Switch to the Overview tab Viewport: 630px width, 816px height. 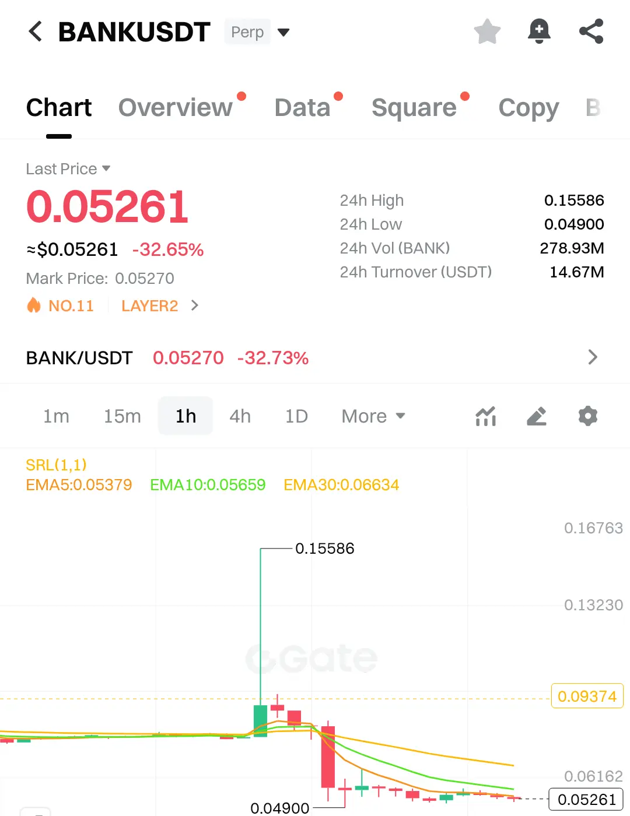(x=176, y=108)
